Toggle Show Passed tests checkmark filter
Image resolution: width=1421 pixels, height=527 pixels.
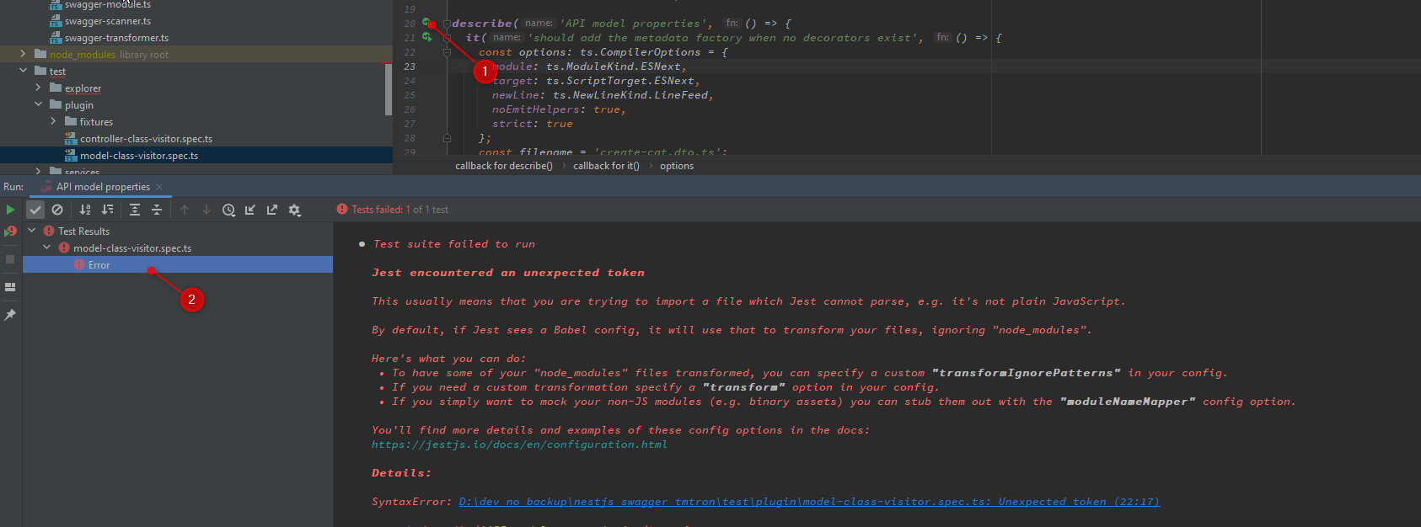35,210
